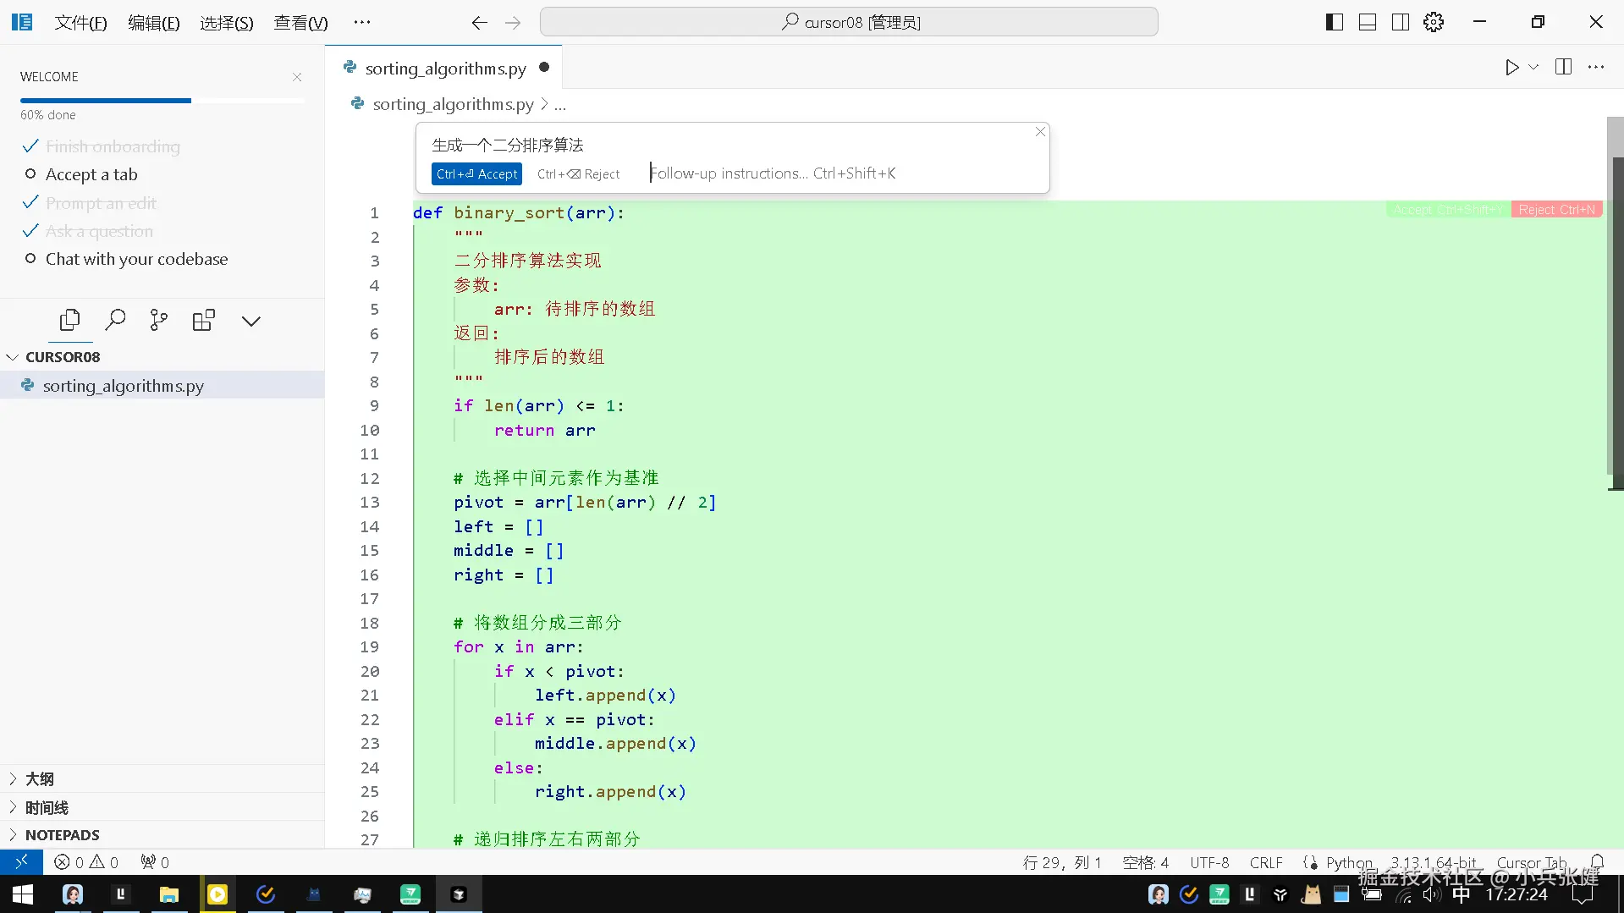Image resolution: width=1624 pixels, height=913 pixels.
Task: Show hidden menu bar items
Action: click(x=362, y=23)
